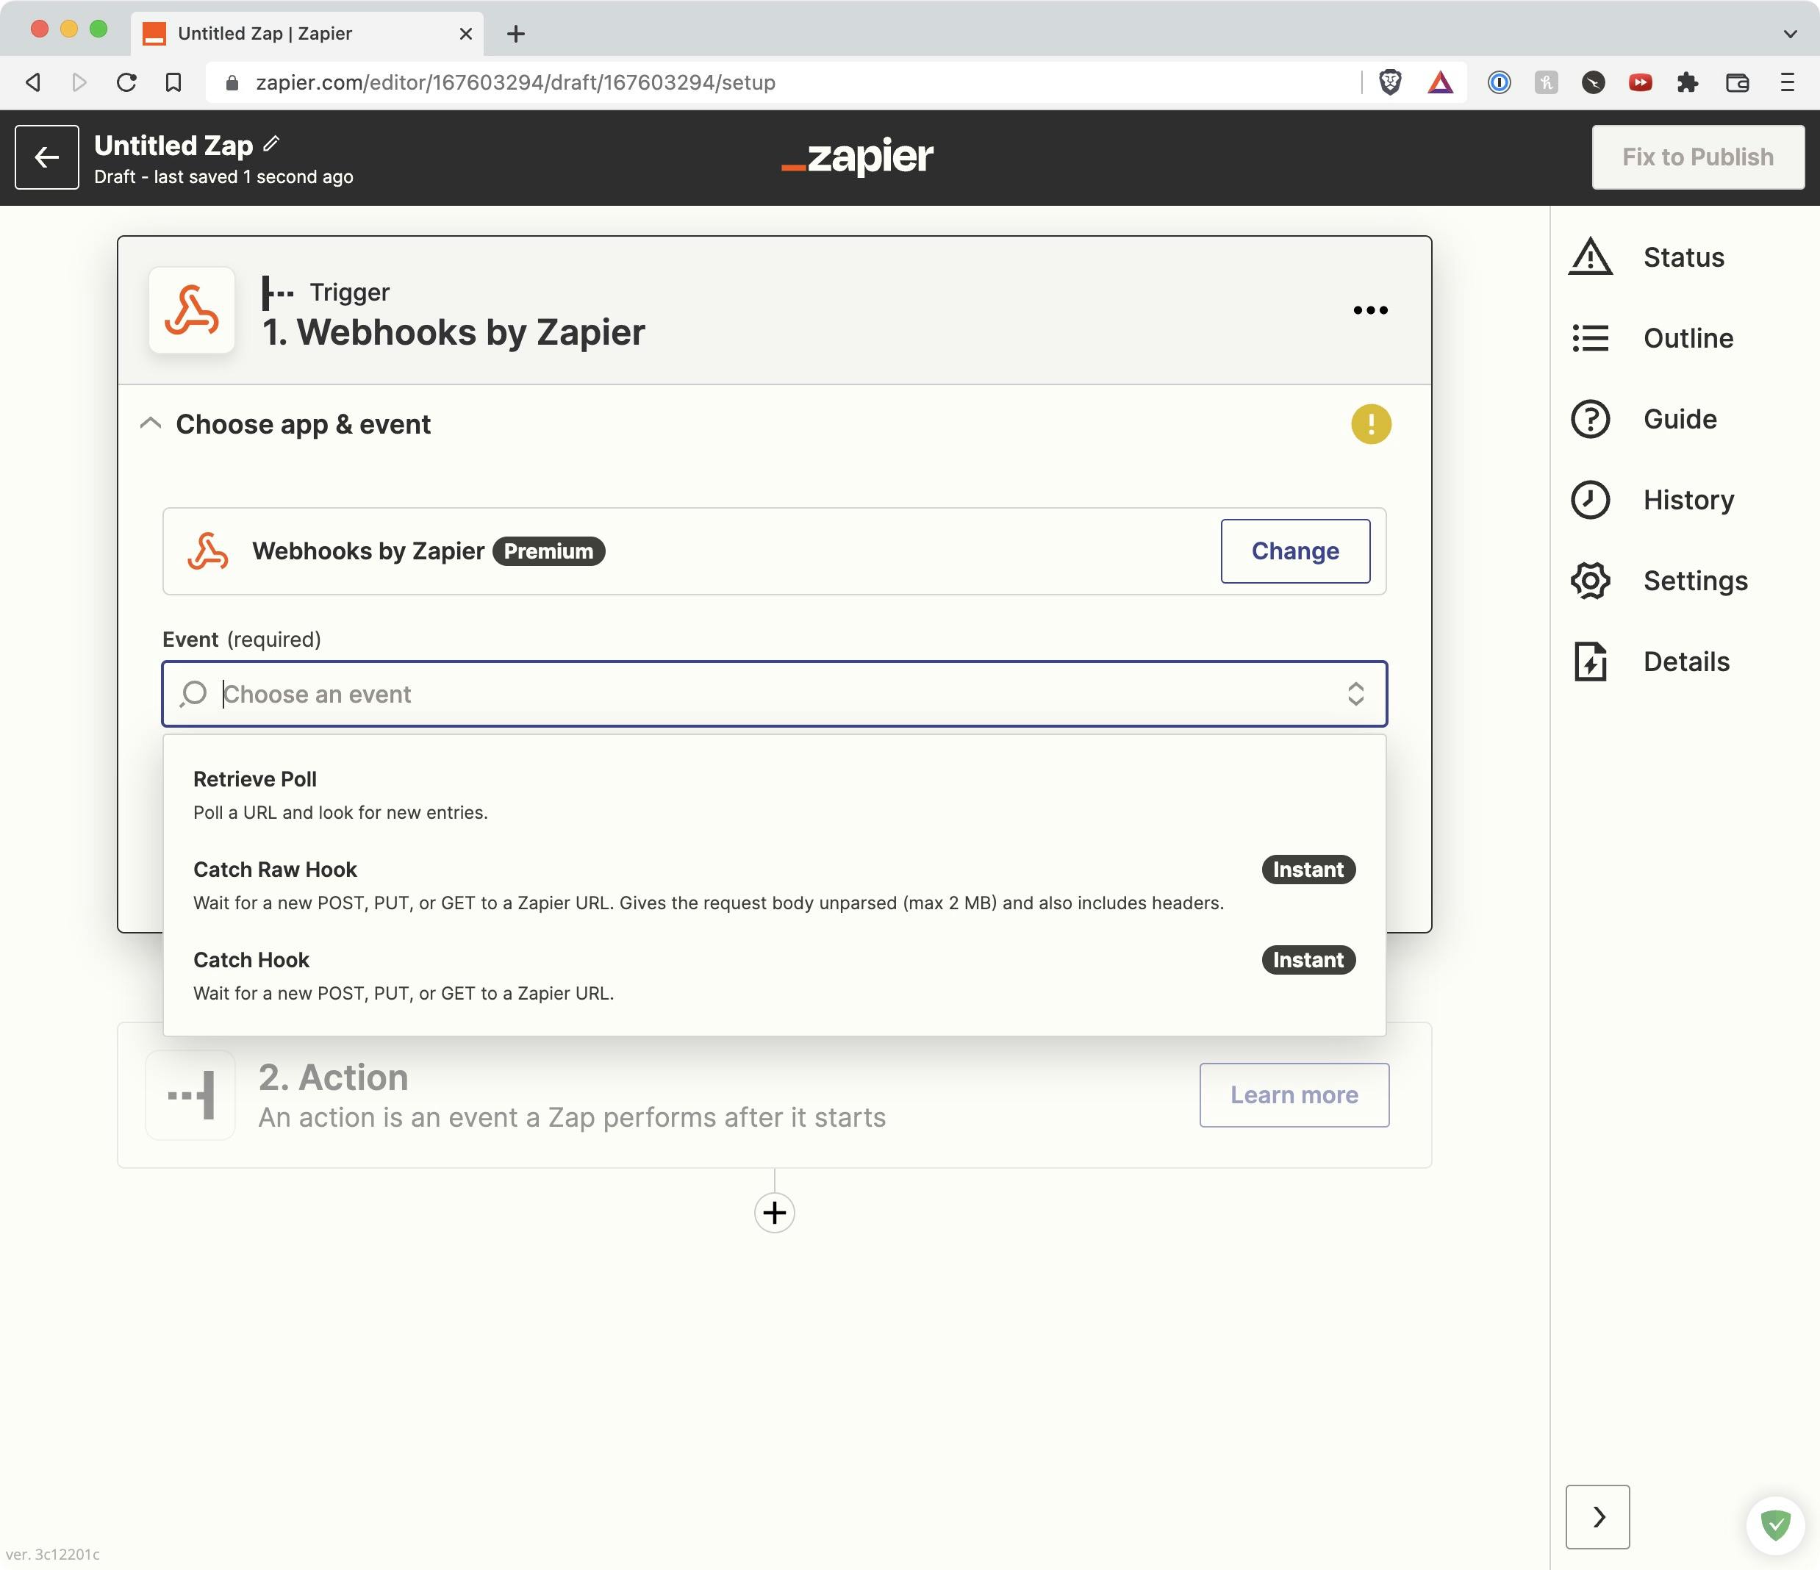Open the Guide help icon

1590,419
